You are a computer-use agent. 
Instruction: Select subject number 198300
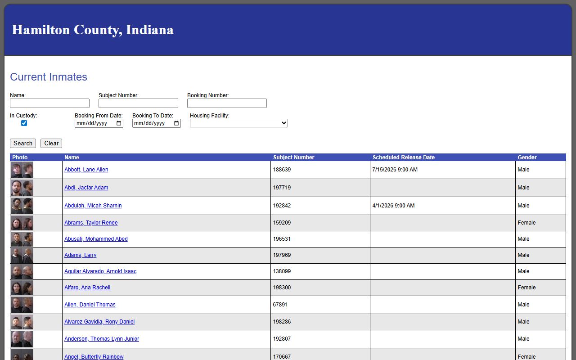[282, 288]
